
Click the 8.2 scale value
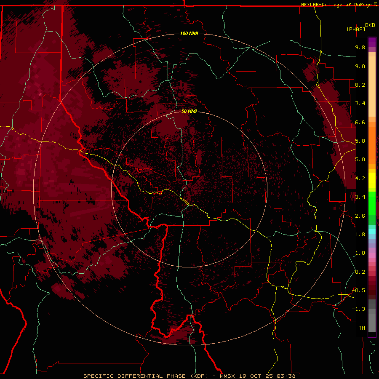click(x=360, y=85)
